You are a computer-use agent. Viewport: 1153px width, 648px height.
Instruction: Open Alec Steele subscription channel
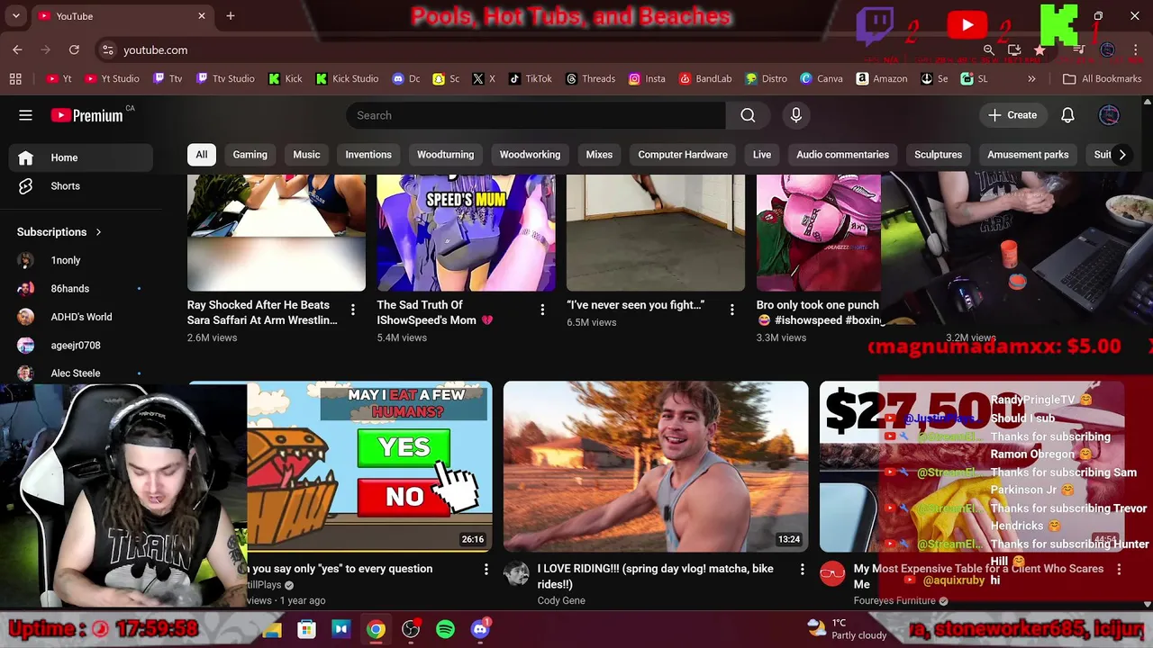[77, 373]
